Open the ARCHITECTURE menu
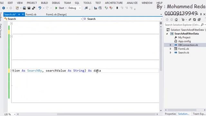 [114, 3]
